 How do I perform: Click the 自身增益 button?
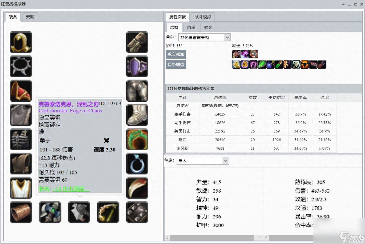pyautogui.click(x=176, y=64)
